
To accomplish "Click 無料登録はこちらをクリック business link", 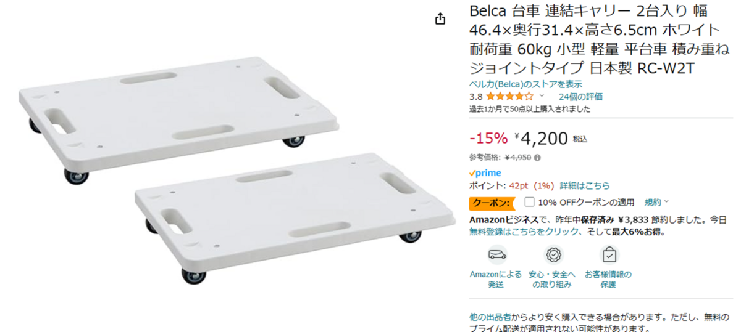I will (524, 232).
